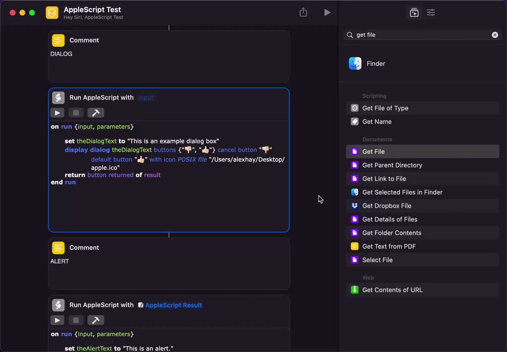Select the Get File action icon
507x352 pixels.
pos(354,152)
